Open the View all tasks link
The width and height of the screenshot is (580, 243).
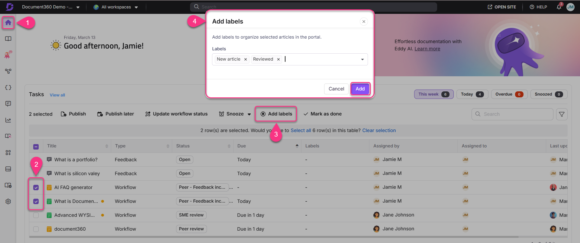pyautogui.click(x=57, y=95)
